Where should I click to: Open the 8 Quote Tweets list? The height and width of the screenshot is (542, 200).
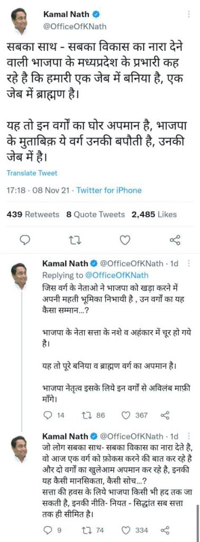pos(95,214)
